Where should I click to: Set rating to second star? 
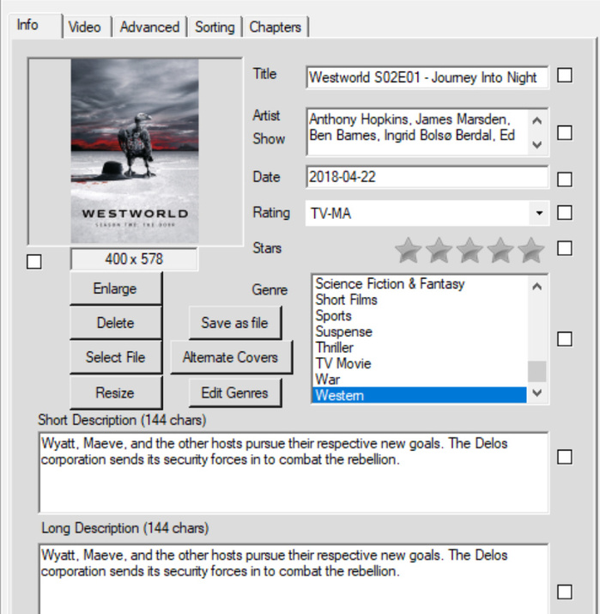tap(439, 250)
